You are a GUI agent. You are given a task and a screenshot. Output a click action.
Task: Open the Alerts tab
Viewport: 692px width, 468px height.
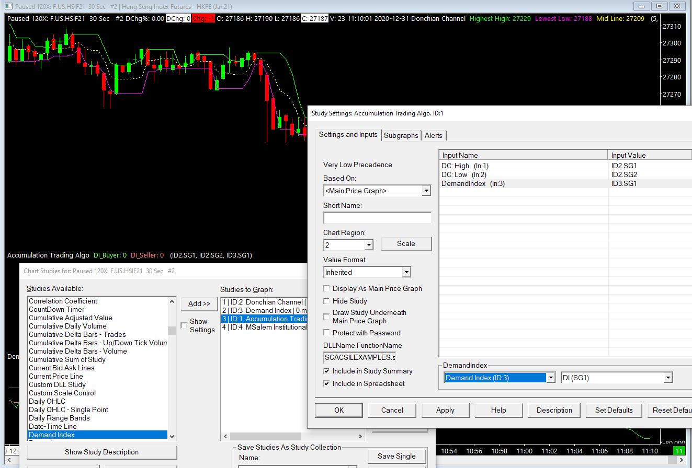[x=434, y=135]
